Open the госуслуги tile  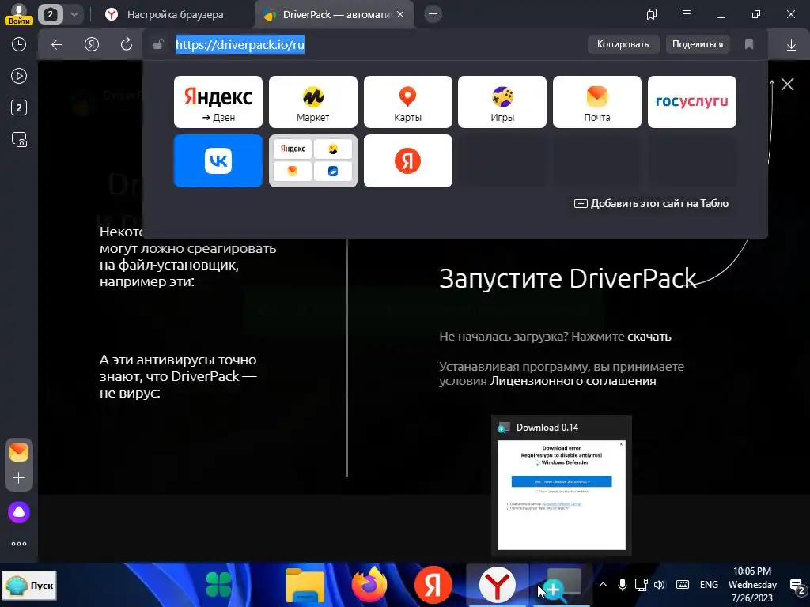coord(691,102)
